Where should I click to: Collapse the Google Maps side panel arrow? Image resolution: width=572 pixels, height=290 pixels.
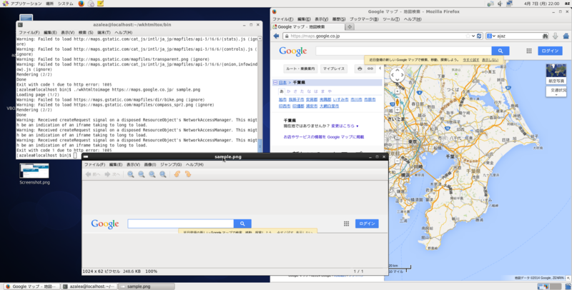[380, 68]
